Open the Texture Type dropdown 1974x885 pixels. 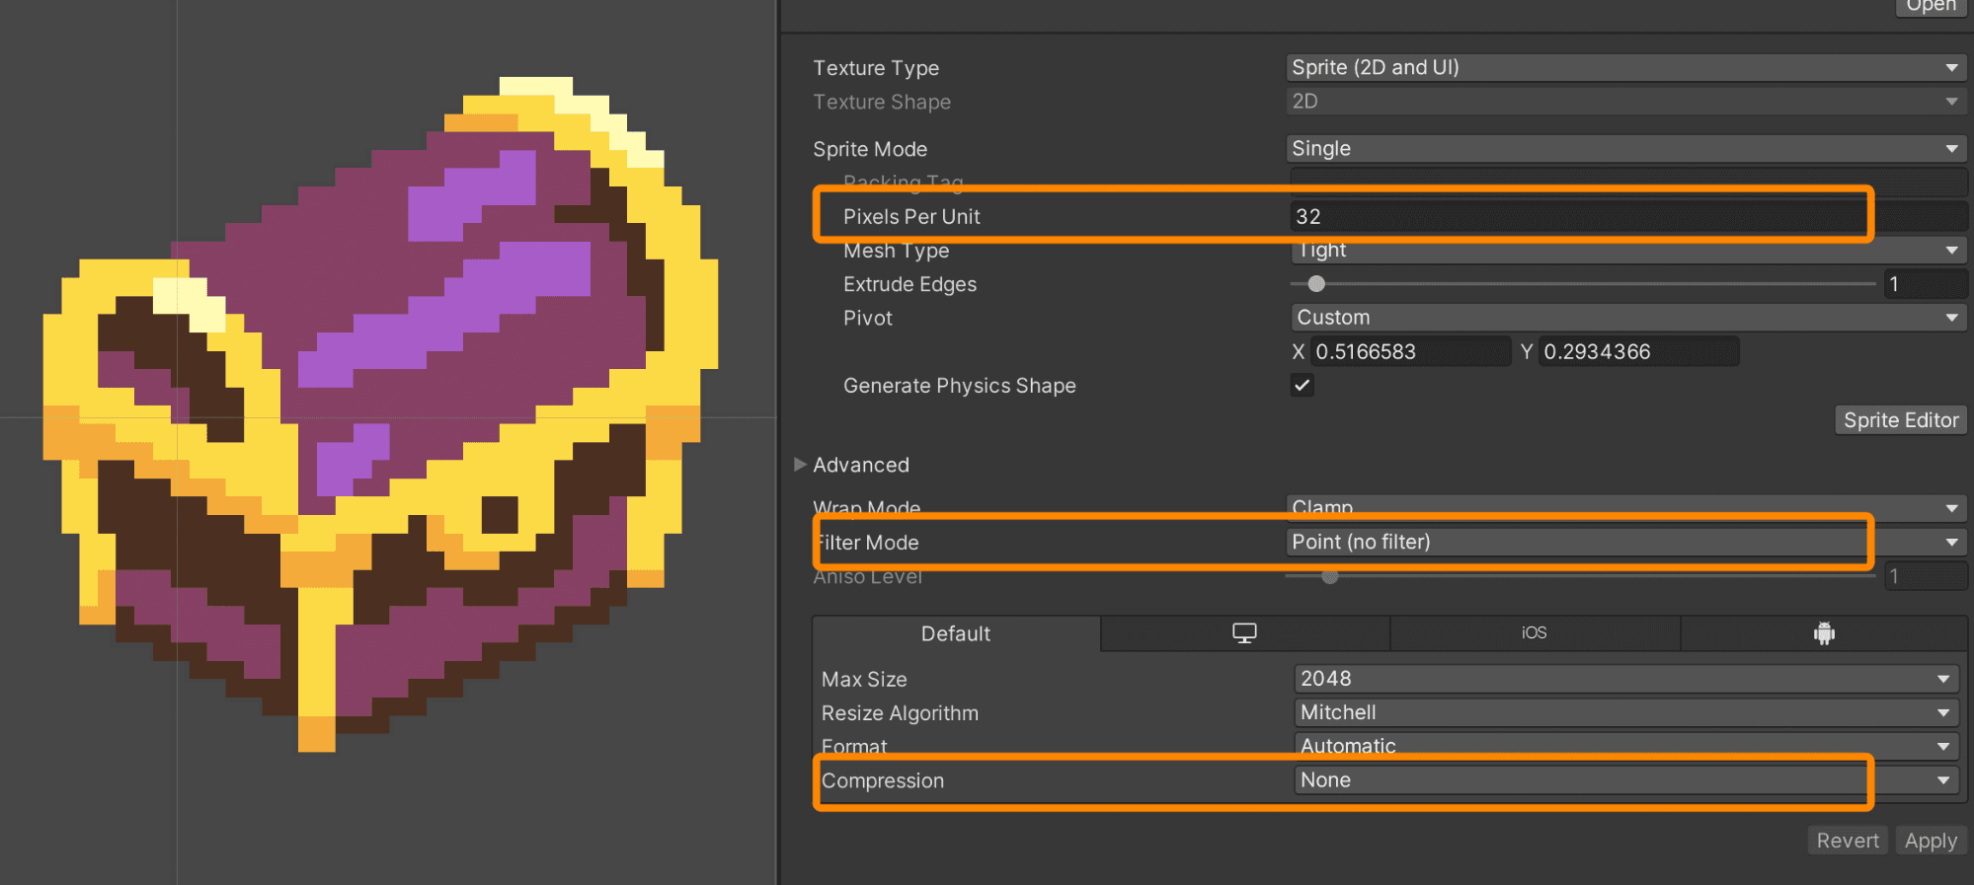[x=1626, y=67]
